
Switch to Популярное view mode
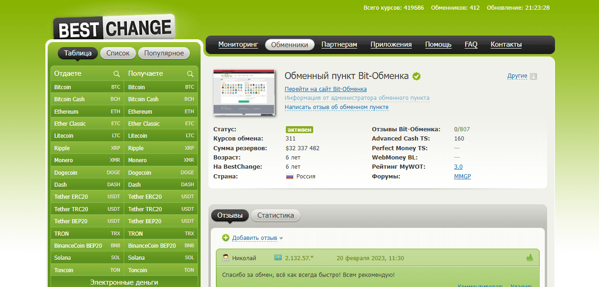tap(164, 53)
